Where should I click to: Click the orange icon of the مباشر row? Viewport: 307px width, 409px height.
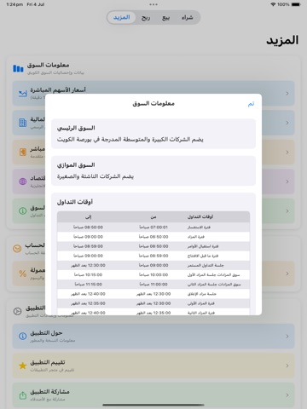[23, 153]
